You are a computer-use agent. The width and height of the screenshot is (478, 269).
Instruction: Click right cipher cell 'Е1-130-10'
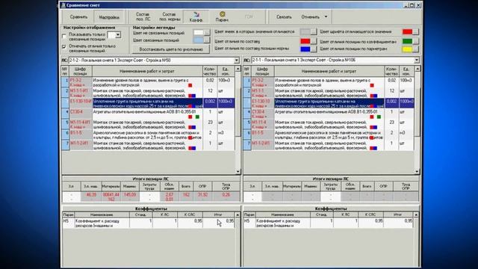click(262, 103)
